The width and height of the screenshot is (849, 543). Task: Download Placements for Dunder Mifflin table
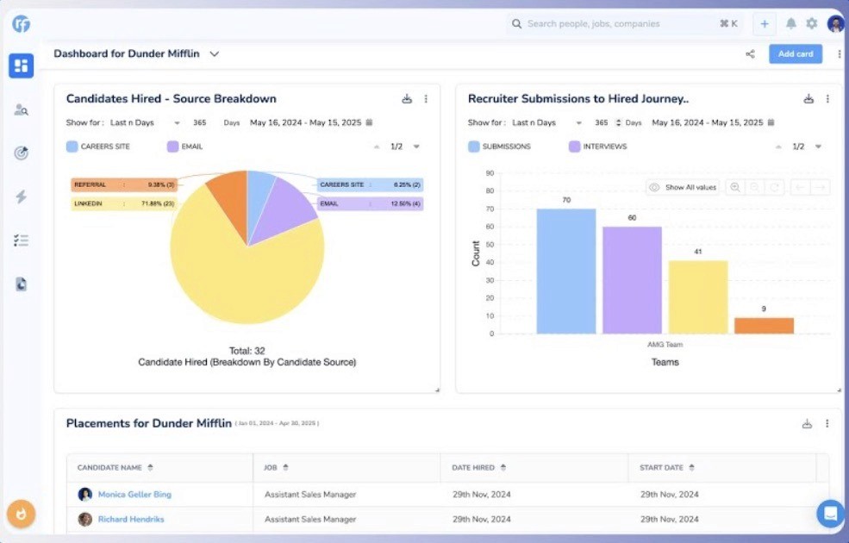click(808, 424)
